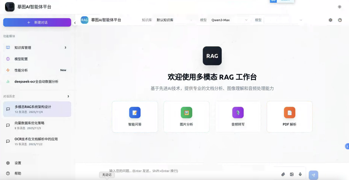The height and width of the screenshot is (180, 349).
Task: Open the 智能问答 feature card
Action: [x=135, y=116]
